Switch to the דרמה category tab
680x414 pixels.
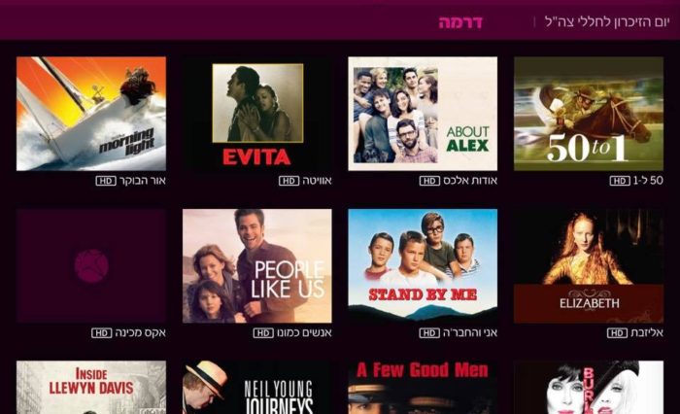(460, 22)
